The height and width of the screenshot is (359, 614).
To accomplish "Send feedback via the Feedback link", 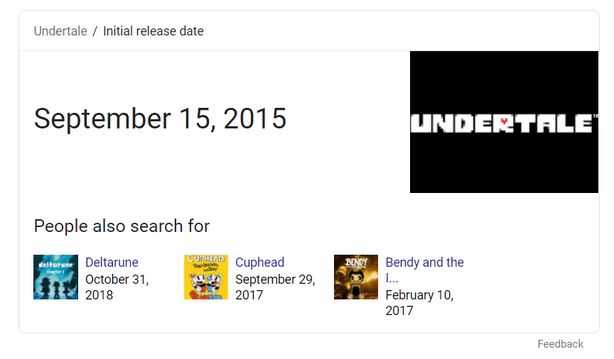I will (560, 344).
